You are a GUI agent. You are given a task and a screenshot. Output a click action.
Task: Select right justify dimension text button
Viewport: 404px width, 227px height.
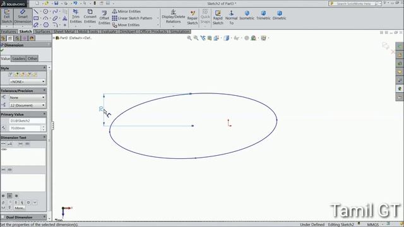pyautogui.click(x=16, y=196)
